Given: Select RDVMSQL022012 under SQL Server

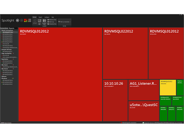Looking at the screenshot, I should tap(7, 75).
